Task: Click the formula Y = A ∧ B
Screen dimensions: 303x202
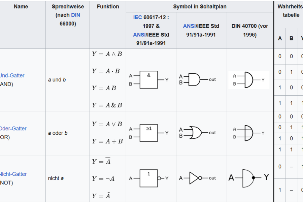Action: [107, 54]
